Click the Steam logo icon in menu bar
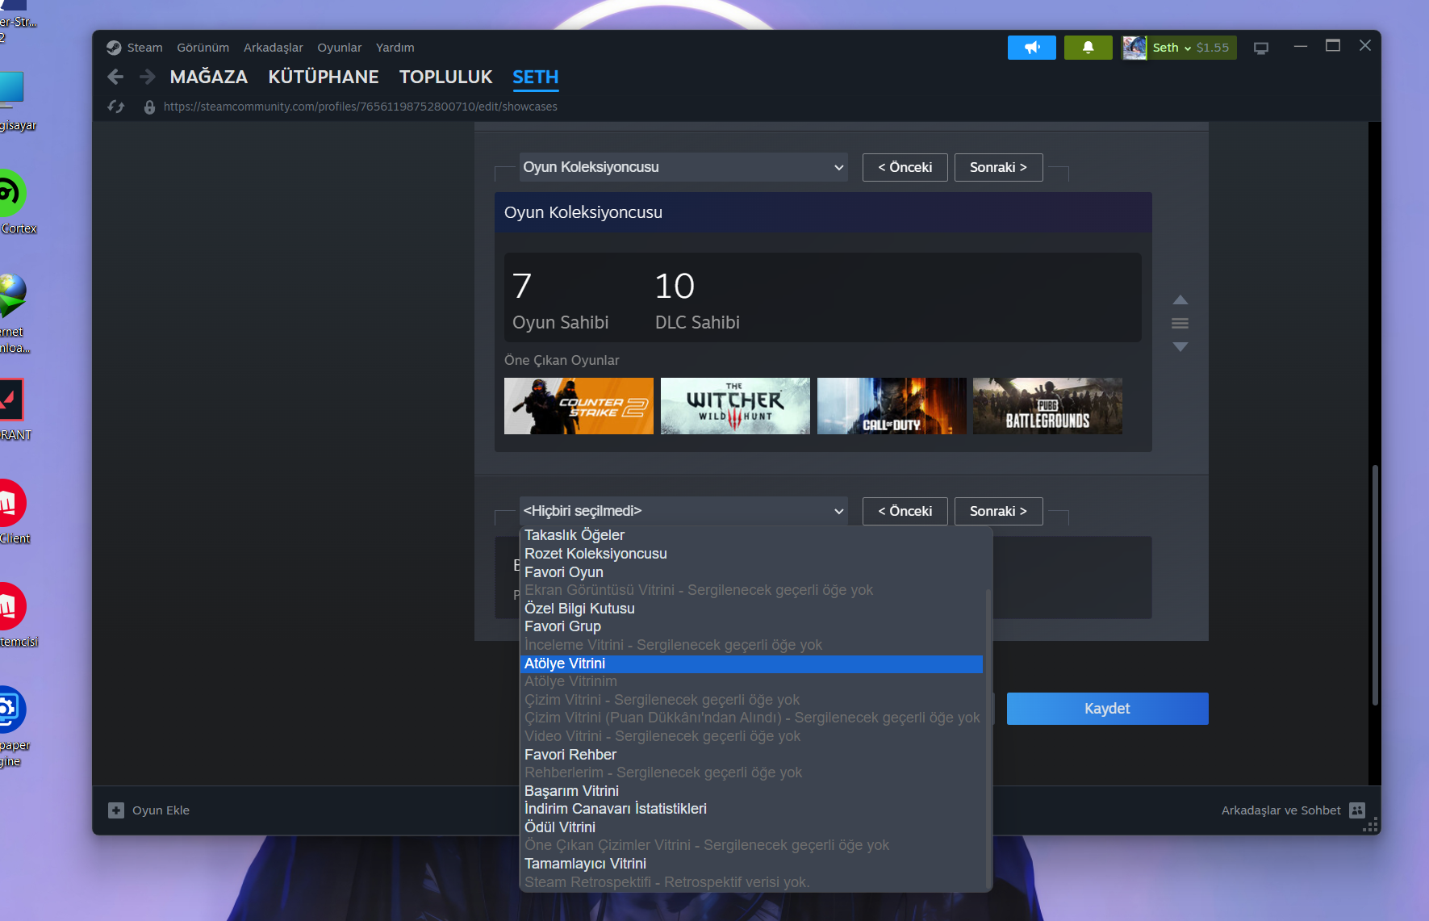 [x=114, y=48]
